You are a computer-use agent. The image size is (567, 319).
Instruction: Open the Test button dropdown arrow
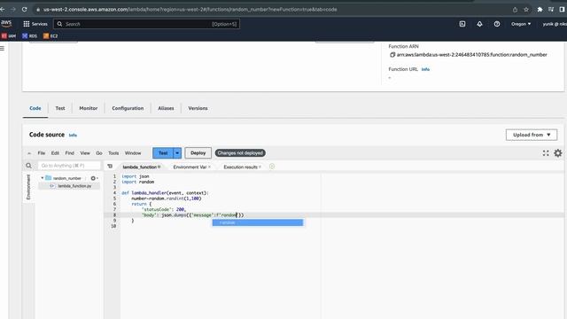177,153
